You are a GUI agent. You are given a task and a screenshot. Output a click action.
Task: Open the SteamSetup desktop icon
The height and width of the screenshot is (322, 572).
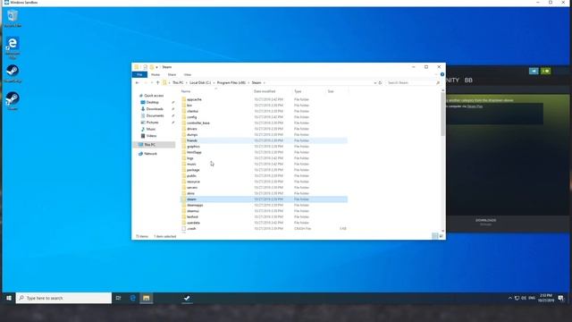pos(13,73)
